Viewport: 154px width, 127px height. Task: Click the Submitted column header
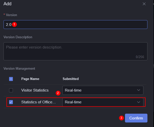71,79
